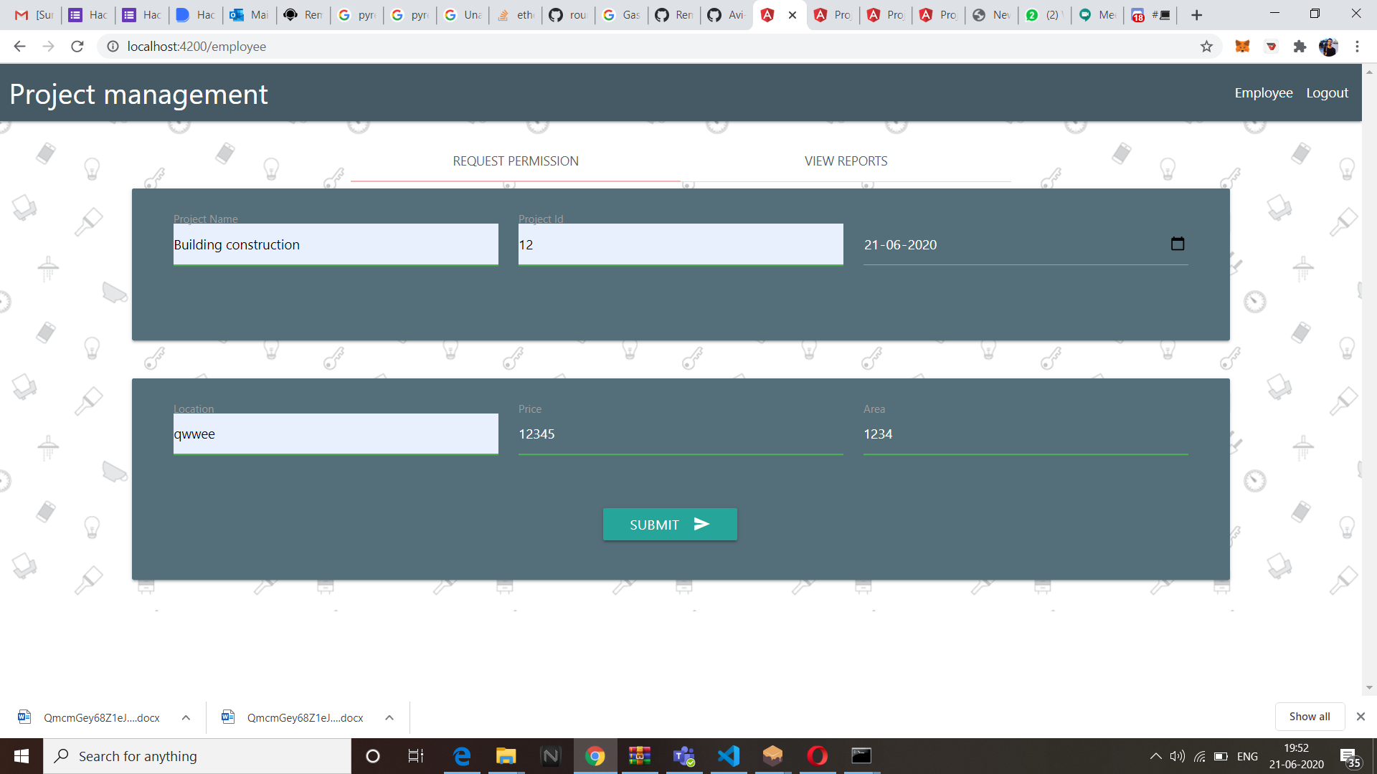Screen dimensions: 1377x774
Task: Open Chrome three-dot menu
Action: [x=1357, y=47]
